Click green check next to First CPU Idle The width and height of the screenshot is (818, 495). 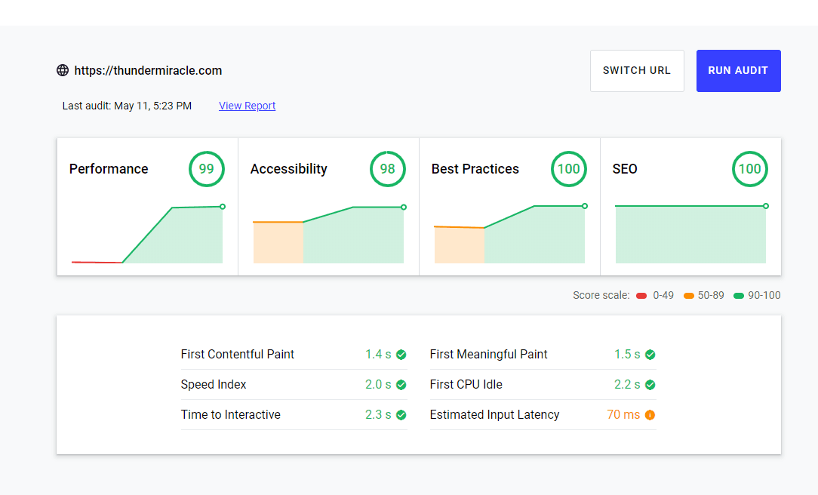pos(650,385)
